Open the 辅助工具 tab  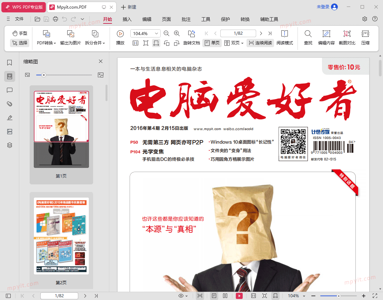point(269,19)
